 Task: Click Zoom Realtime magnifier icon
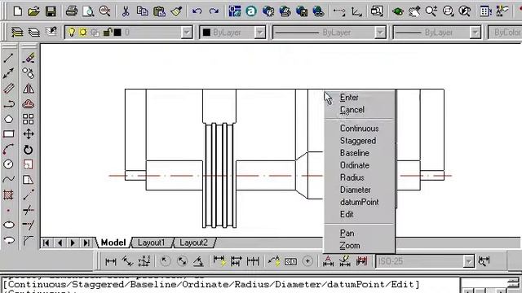click(431, 11)
